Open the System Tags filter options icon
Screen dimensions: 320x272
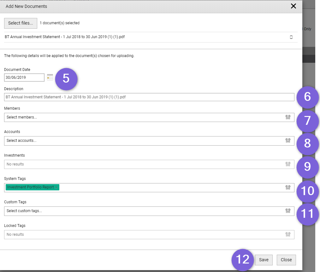pyautogui.click(x=288, y=188)
